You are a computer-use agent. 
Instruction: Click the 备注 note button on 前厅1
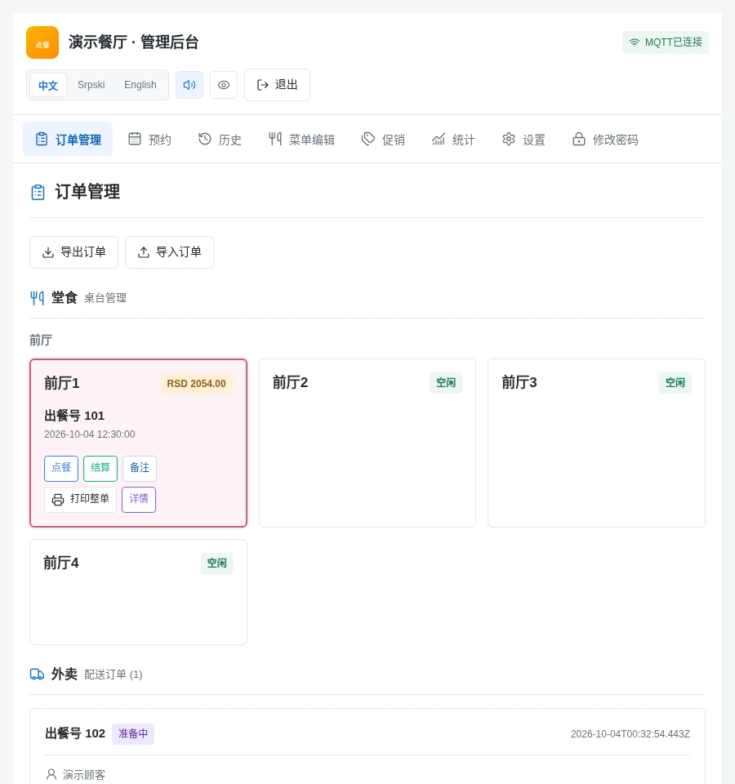pos(140,469)
